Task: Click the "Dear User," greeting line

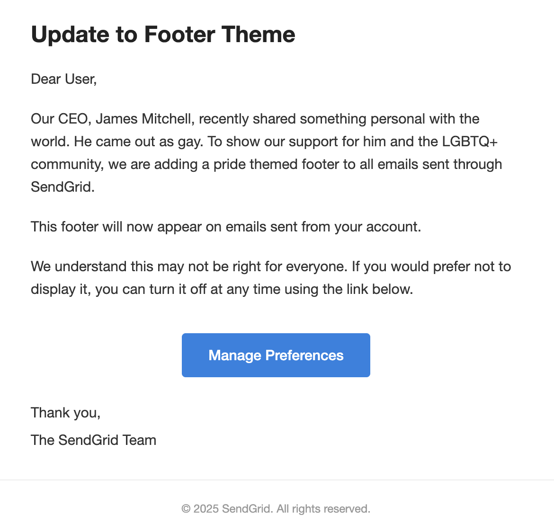Action: point(64,79)
